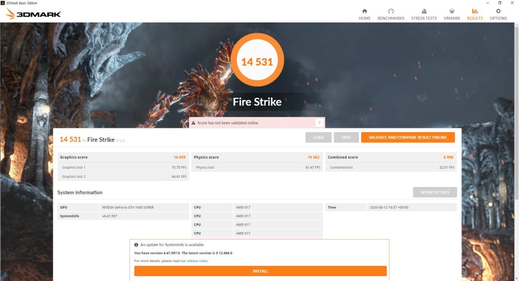Viewport: 519px width, 281px height.
Task: Select the RESULTS menu label
Action: click(474, 18)
